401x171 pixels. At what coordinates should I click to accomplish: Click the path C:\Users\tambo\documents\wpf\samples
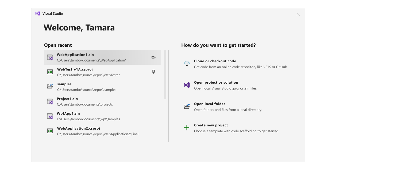tap(88, 119)
